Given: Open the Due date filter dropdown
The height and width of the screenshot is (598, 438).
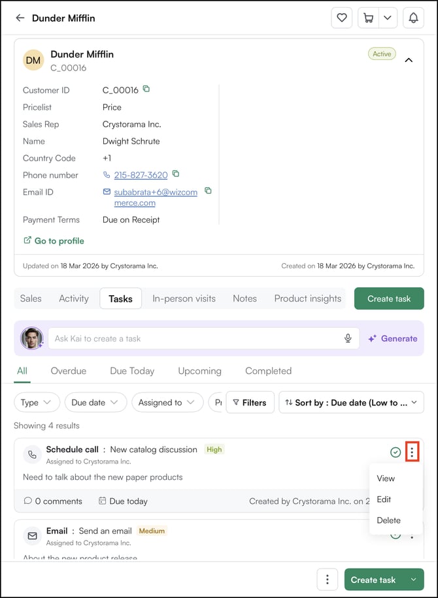Looking at the screenshot, I should click(x=95, y=402).
